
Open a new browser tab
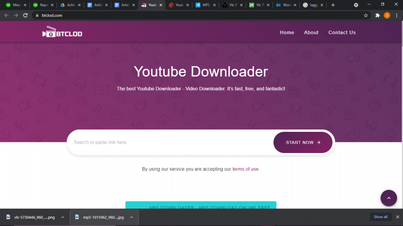tap(333, 5)
